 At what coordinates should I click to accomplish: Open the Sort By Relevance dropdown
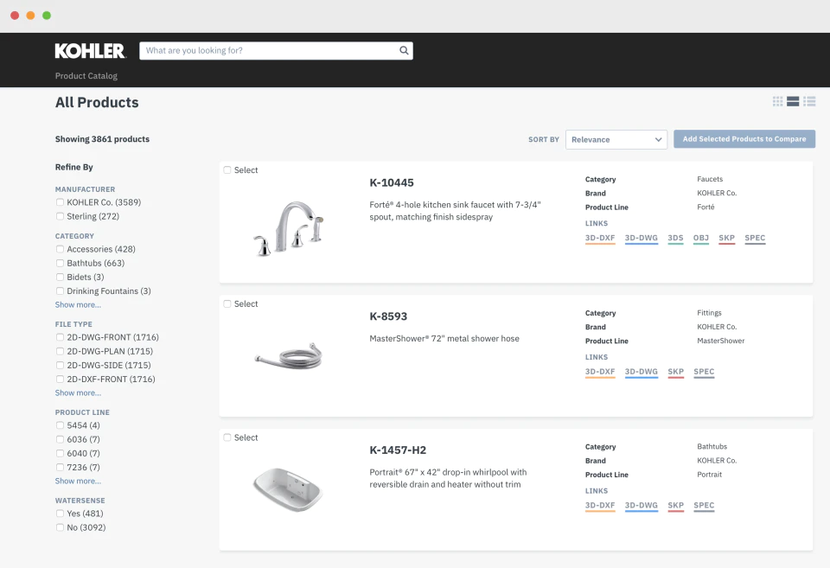(x=616, y=140)
